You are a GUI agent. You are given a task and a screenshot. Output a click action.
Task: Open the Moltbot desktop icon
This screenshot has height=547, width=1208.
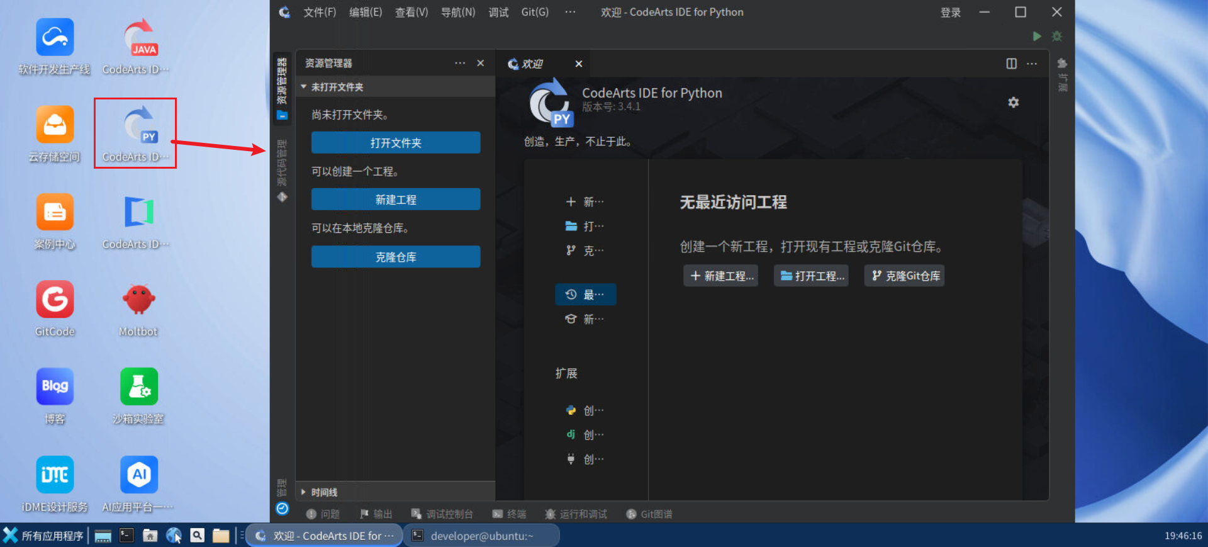pyautogui.click(x=138, y=309)
